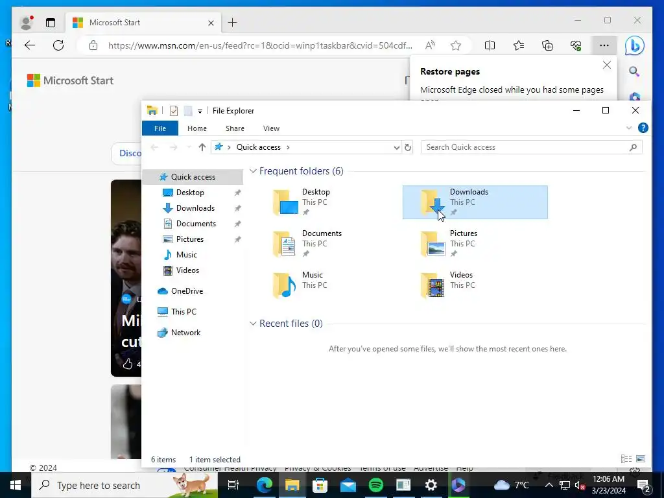664x498 pixels.
Task: Go up one folder level
Action: pyautogui.click(x=202, y=147)
